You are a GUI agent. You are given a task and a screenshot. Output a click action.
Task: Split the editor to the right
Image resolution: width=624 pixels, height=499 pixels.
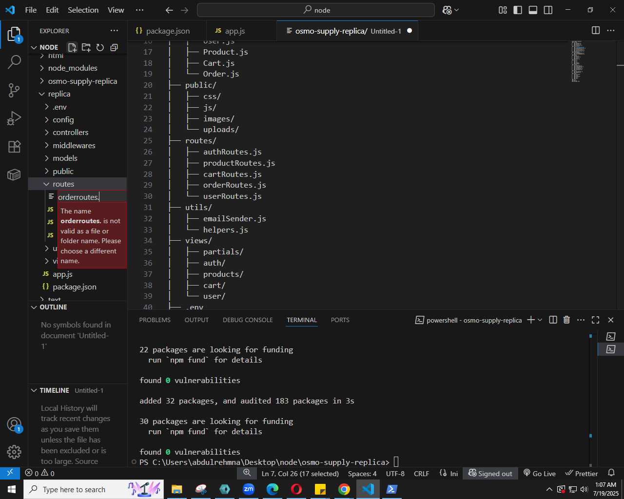(596, 31)
